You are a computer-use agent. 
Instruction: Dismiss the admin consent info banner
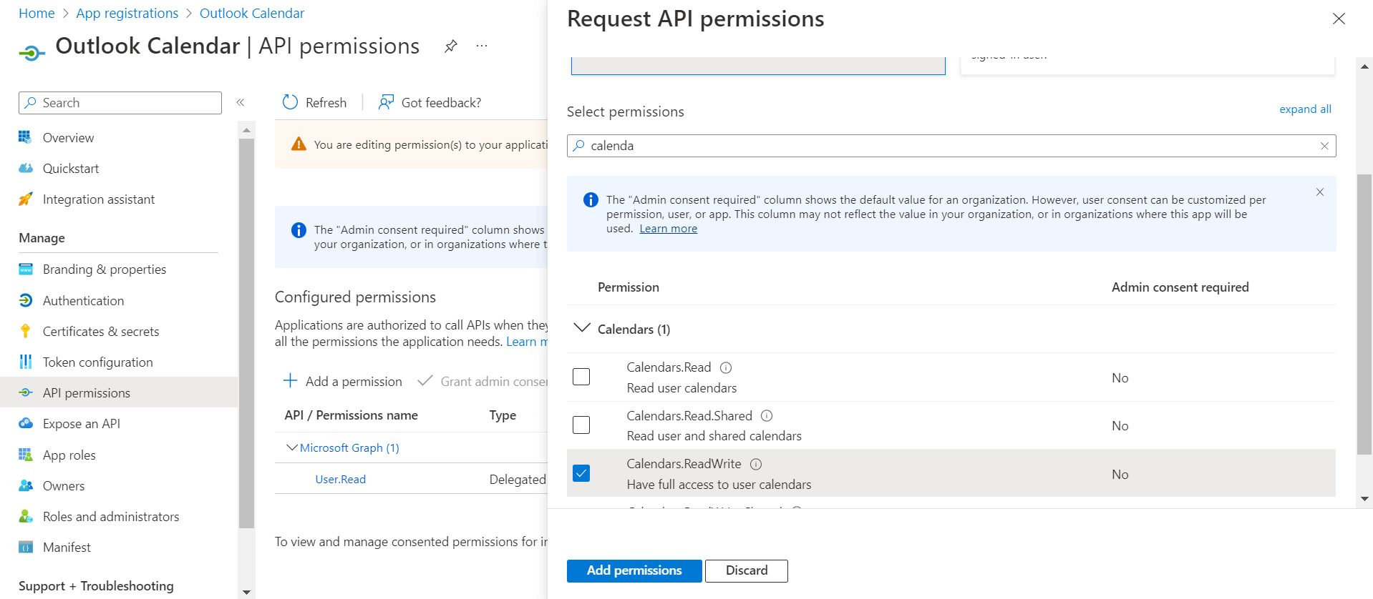point(1320,192)
